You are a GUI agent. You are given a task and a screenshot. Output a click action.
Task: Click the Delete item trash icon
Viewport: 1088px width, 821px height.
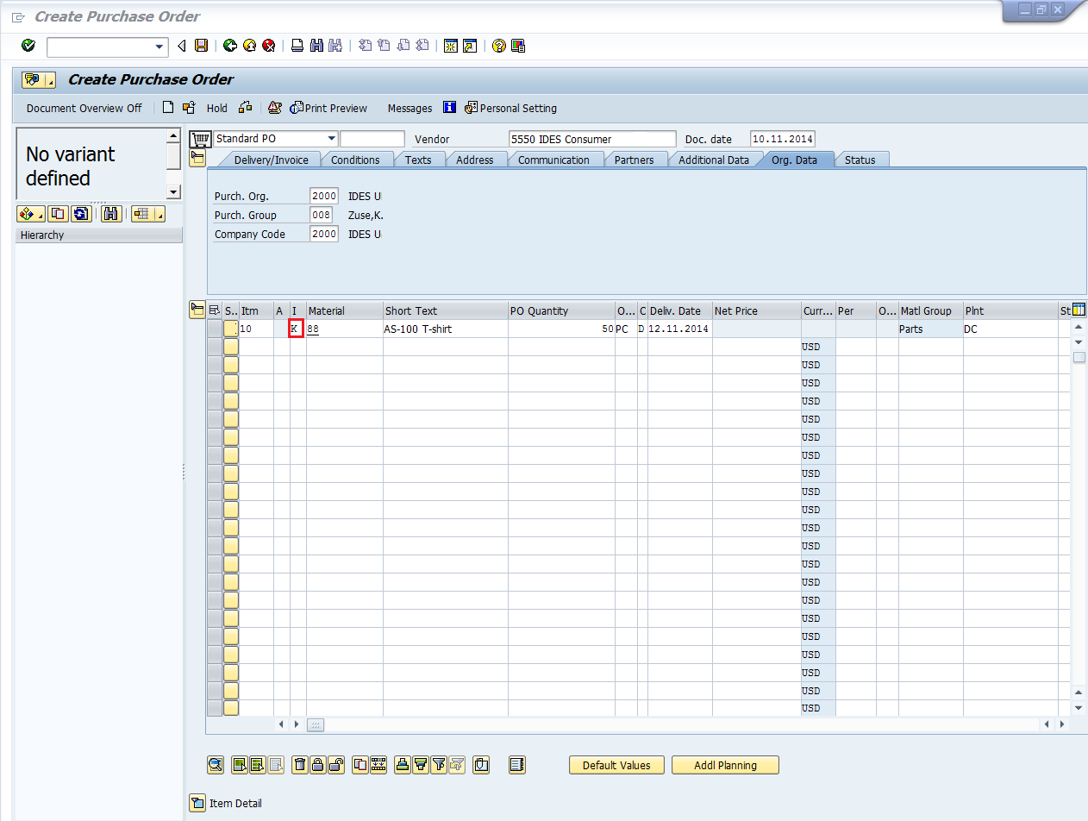300,764
